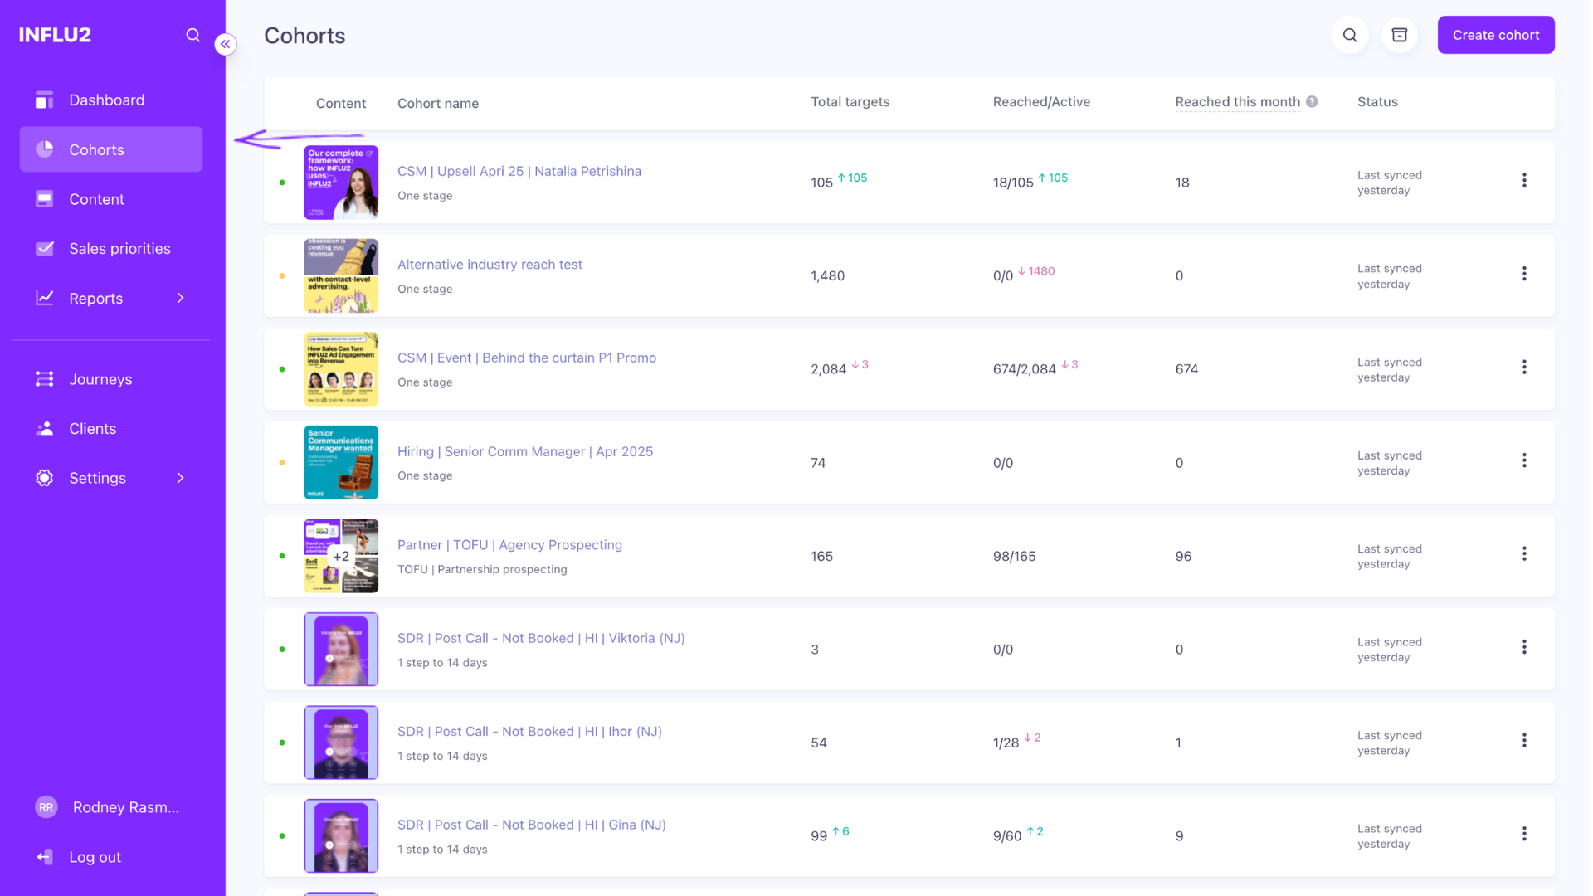
Task: Click the Sales priorities checkmark icon
Action: tap(45, 249)
